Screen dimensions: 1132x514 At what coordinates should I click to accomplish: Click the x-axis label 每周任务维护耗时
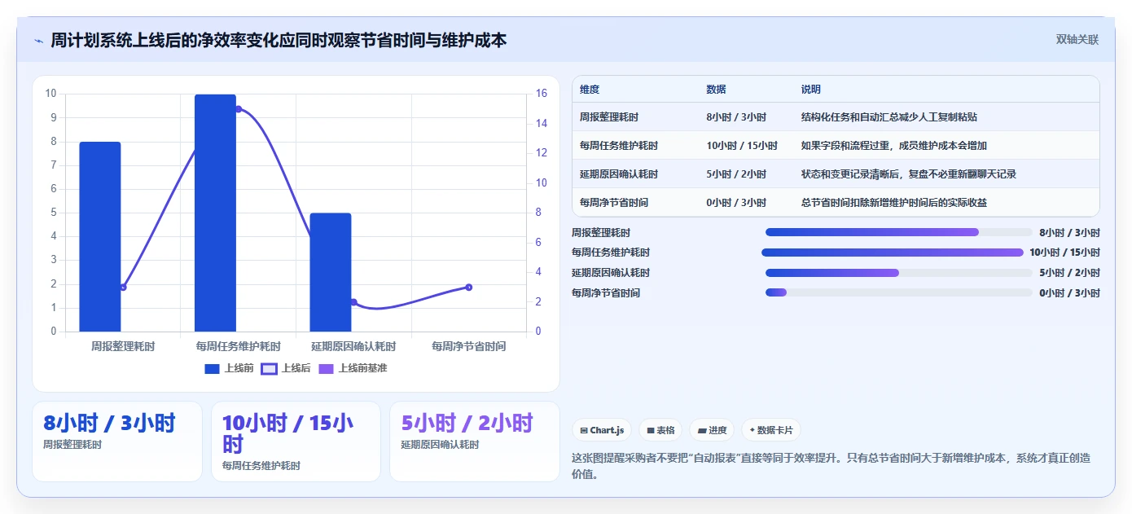tap(239, 346)
